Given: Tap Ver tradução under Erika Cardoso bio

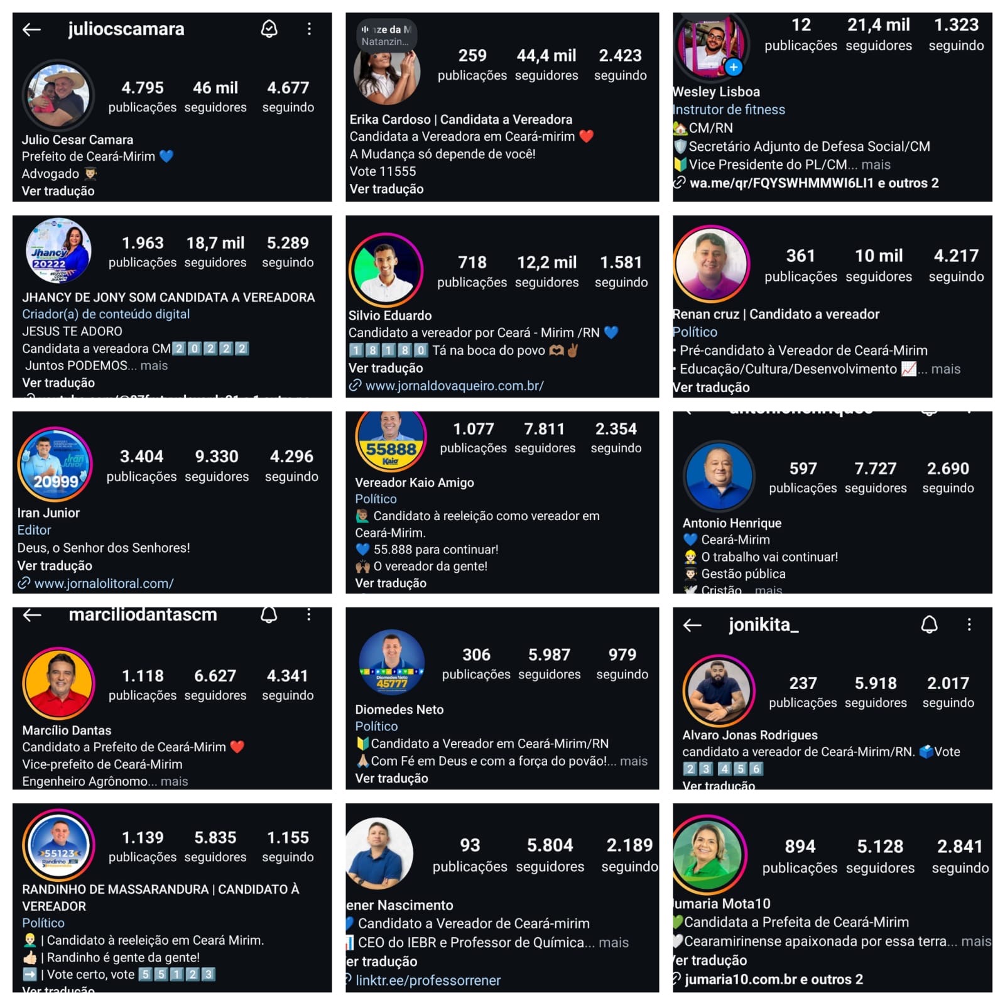Looking at the screenshot, I should click(386, 189).
